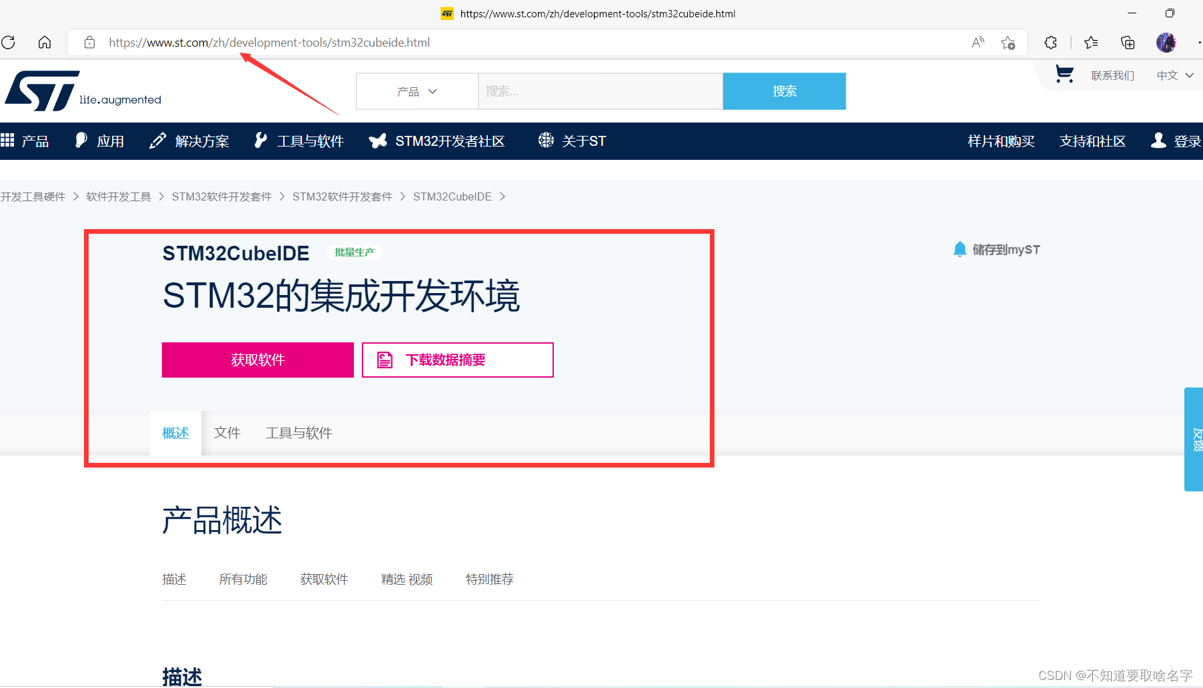Jump to 精选 视频 section anchor
Viewport: 1203px width, 688px height.
tap(407, 579)
